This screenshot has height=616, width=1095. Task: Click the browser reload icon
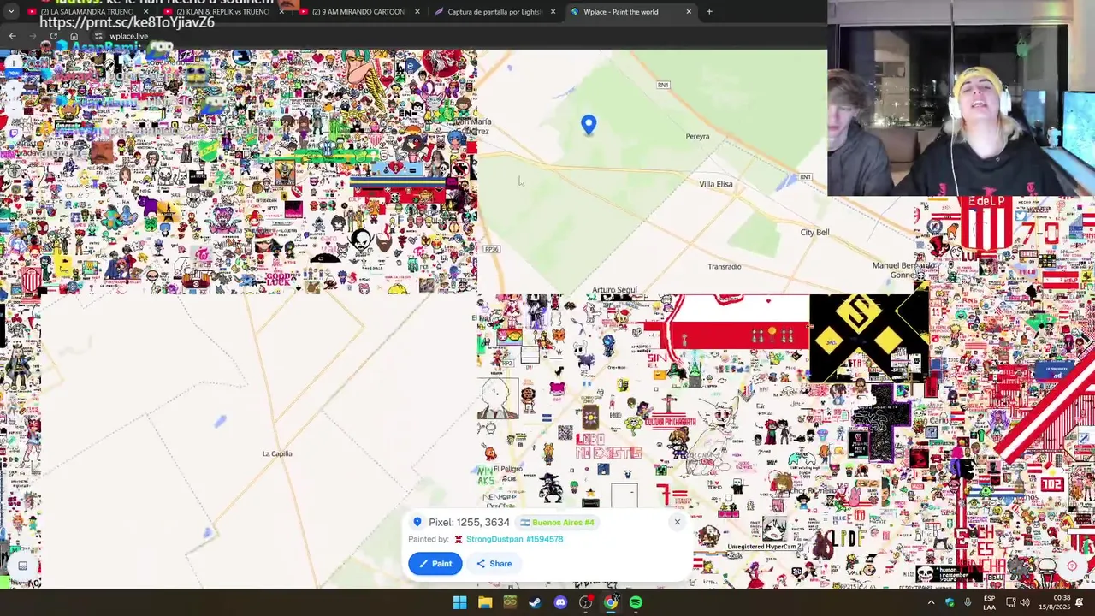53,36
